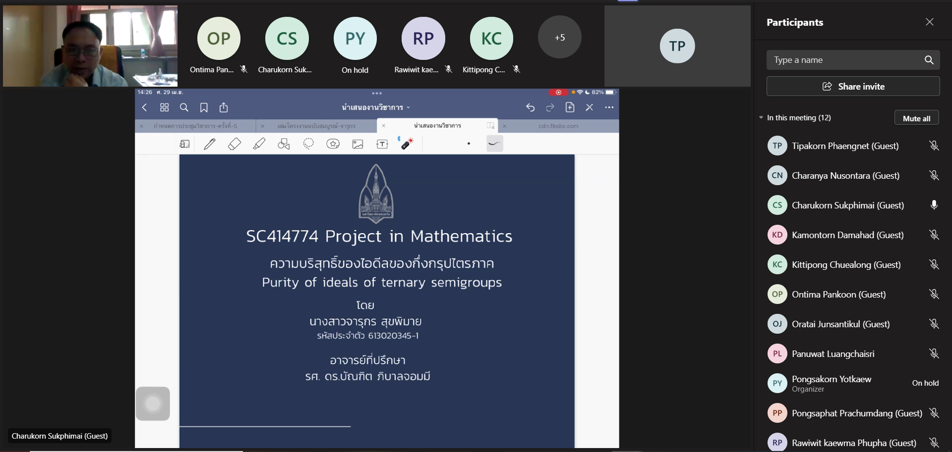Unmute Tipakorn Phaengnet's microphone

tap(934, 146)
